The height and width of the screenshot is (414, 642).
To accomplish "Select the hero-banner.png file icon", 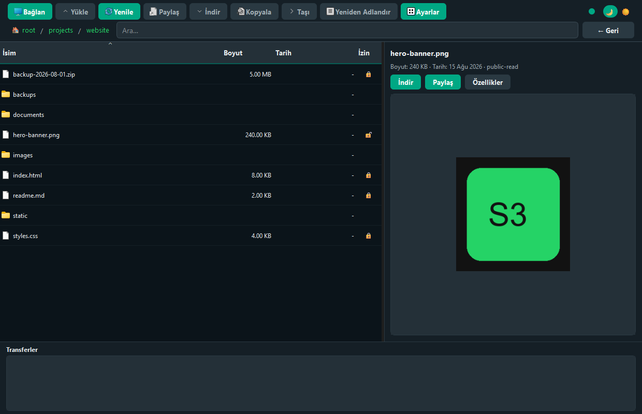I will pos(6,135).
